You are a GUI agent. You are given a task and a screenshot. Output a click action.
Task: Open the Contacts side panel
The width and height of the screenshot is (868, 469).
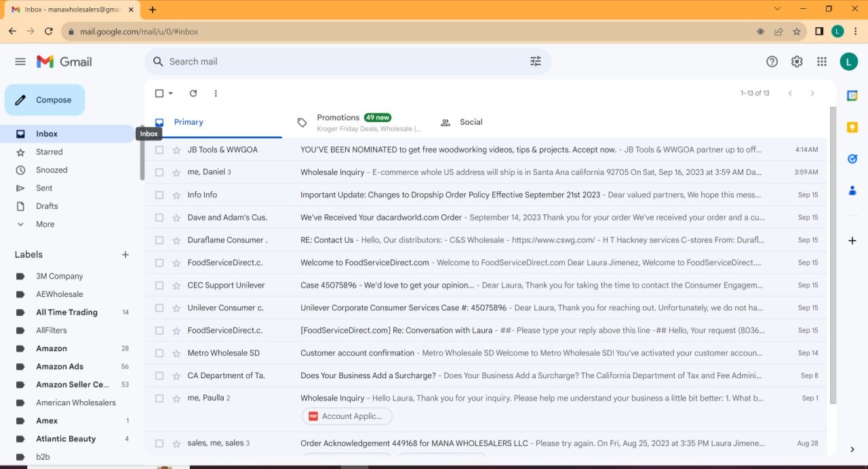(852, 190)
